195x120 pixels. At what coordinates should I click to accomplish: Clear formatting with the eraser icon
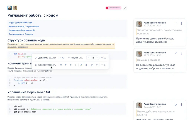pos(97,65)
